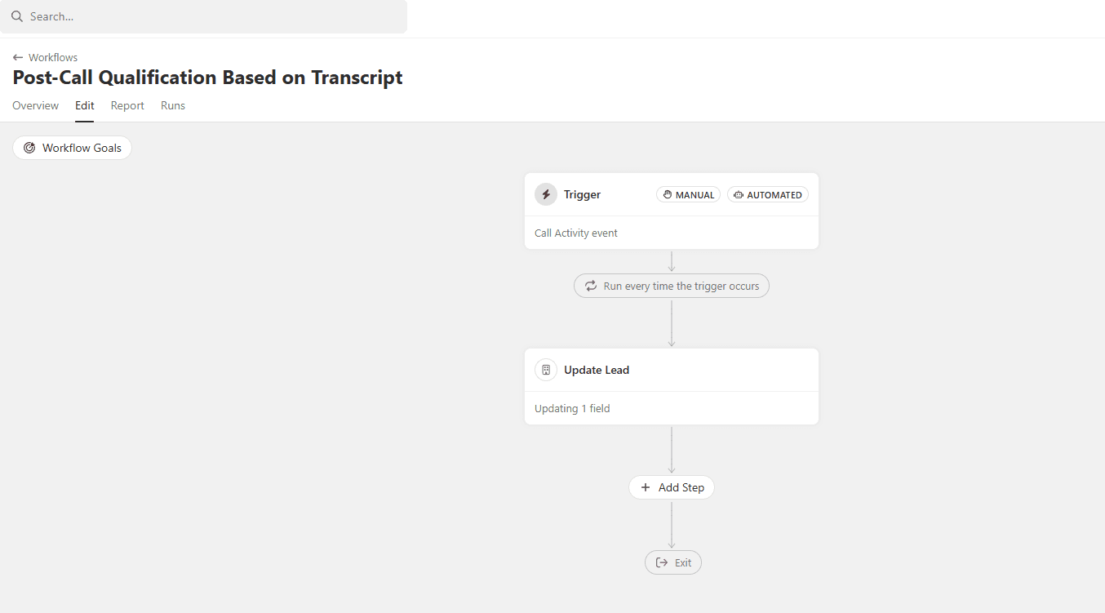Click the target icon in Workflow Goals

[29, 148]
